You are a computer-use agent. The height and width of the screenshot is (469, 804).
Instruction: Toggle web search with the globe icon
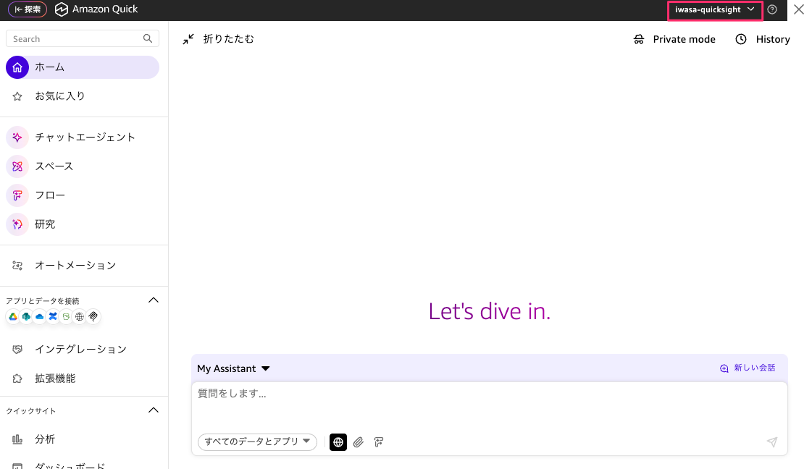(338, 442)
